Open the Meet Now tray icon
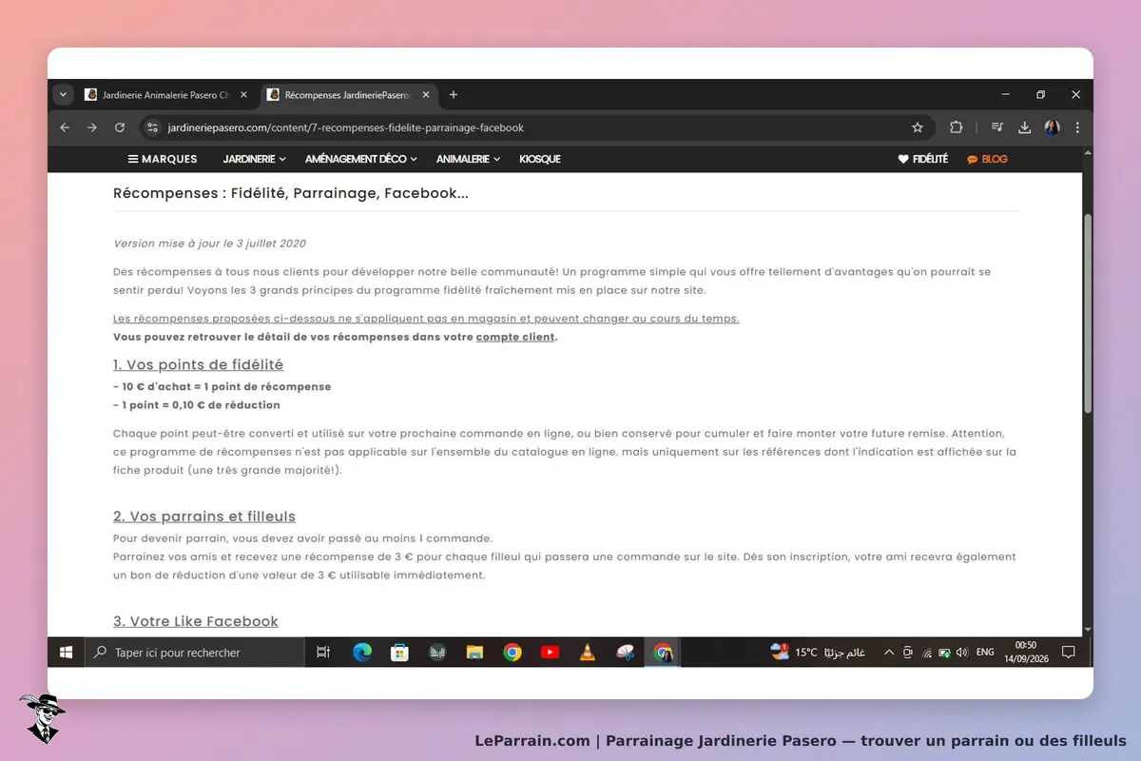1141x761 pixels. [x=908, y=653]
